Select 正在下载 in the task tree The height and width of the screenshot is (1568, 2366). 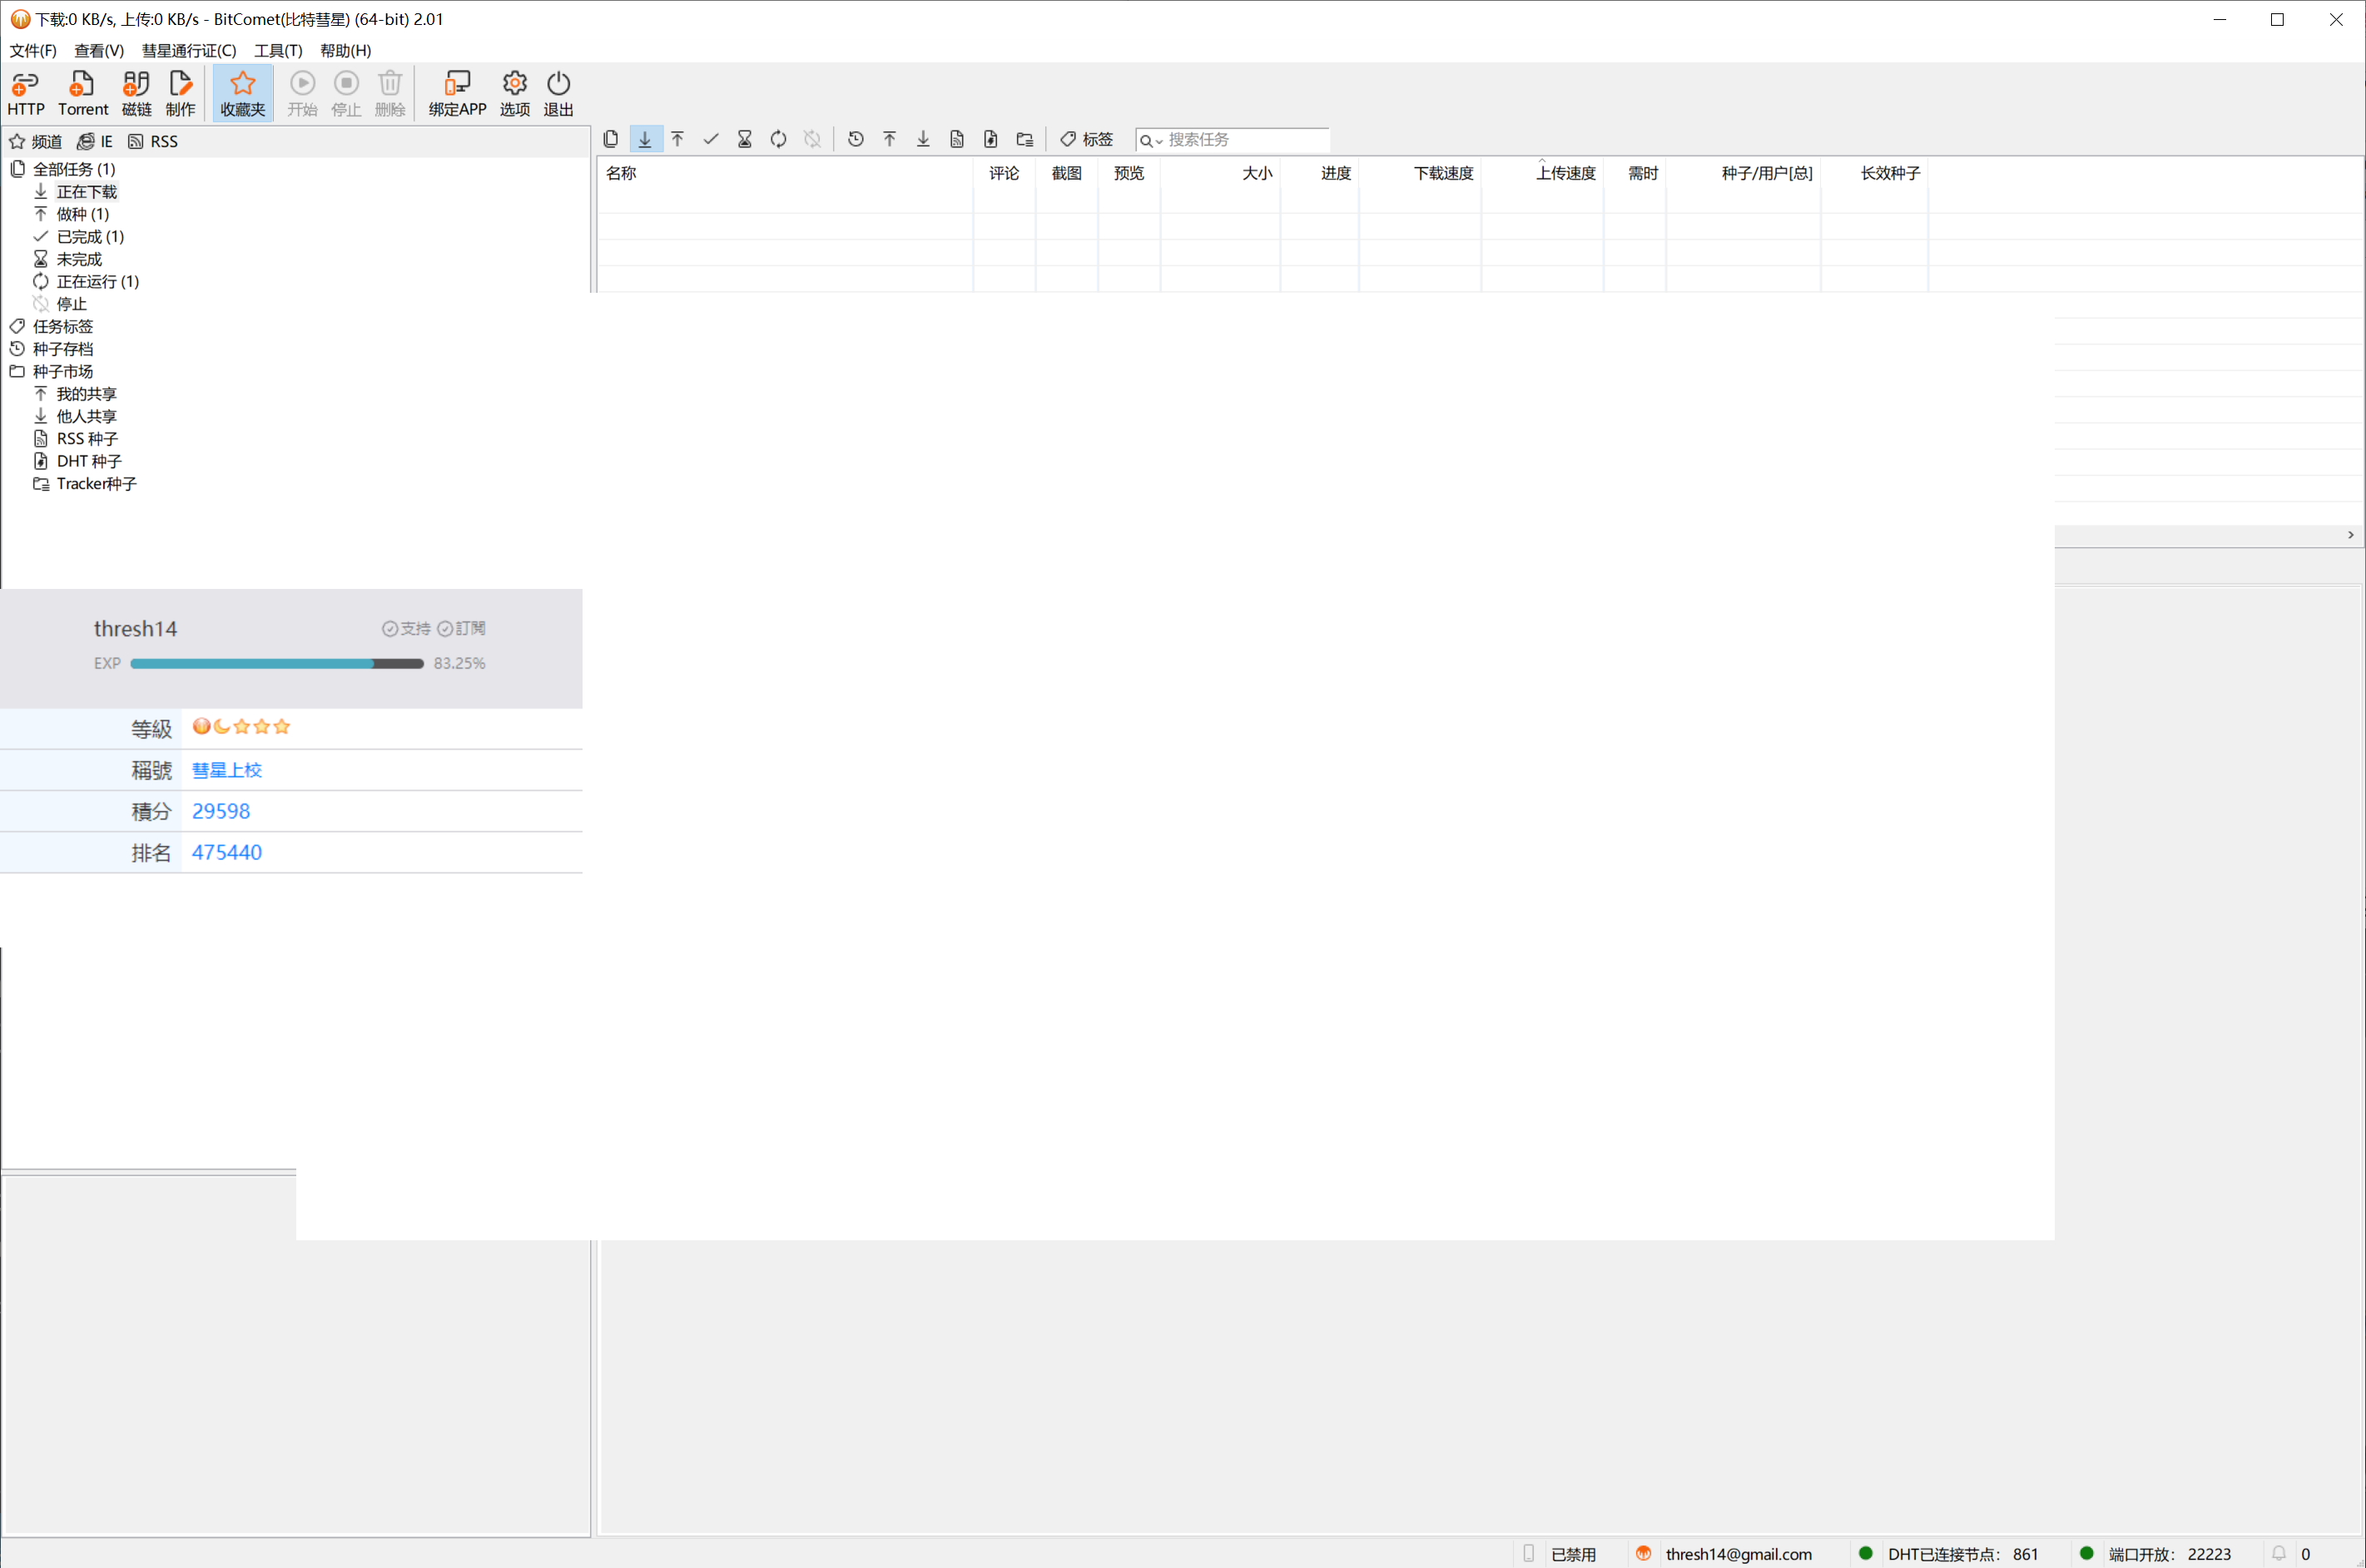(86, 192)
